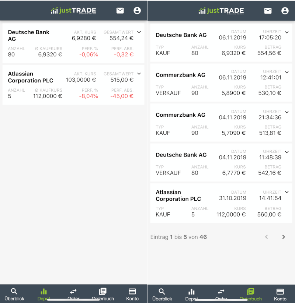The image size is (295, 303).
Task: Go to Überblick tab on the Depot screen
Action: (x=14, y=294)
